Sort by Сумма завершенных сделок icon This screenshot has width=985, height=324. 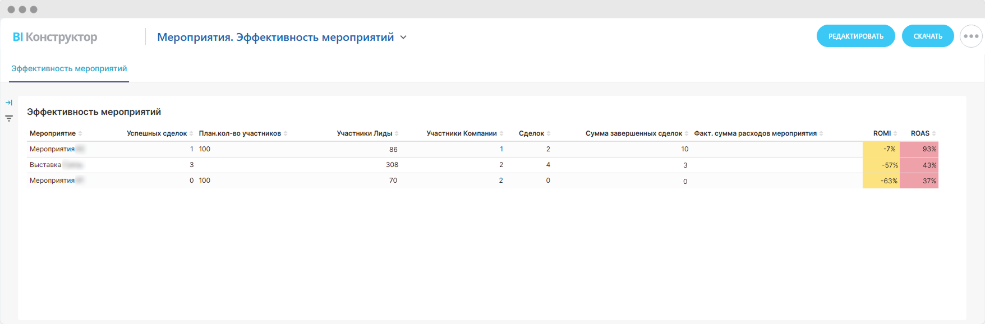(x=687, y=133)
